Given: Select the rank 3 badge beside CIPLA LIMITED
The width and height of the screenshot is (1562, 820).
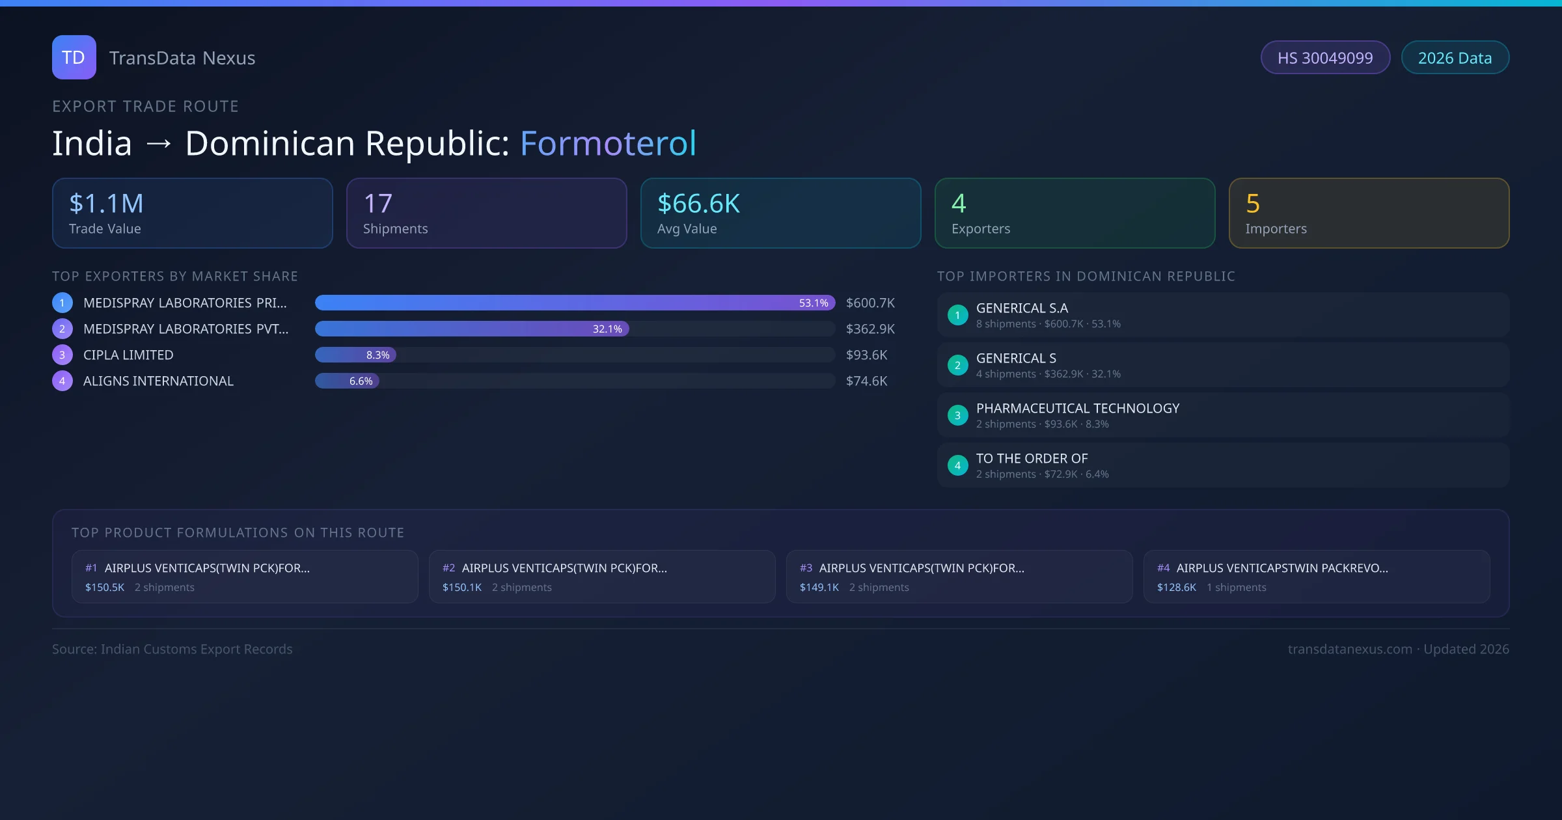Looking at the screenshot, I should point(62,355).
